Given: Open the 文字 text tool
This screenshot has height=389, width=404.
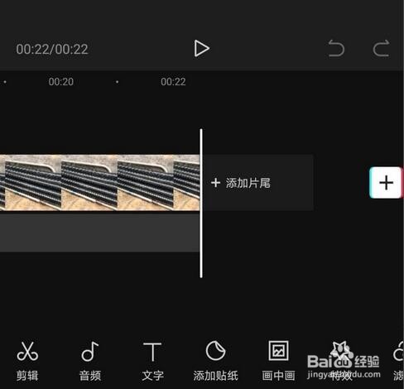Looking at the screenshot, I should [152, 361].
